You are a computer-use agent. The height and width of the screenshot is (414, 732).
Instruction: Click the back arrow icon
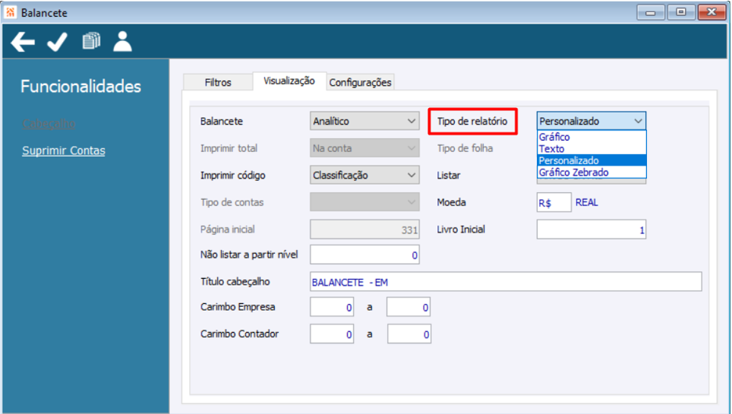(23, 42)
